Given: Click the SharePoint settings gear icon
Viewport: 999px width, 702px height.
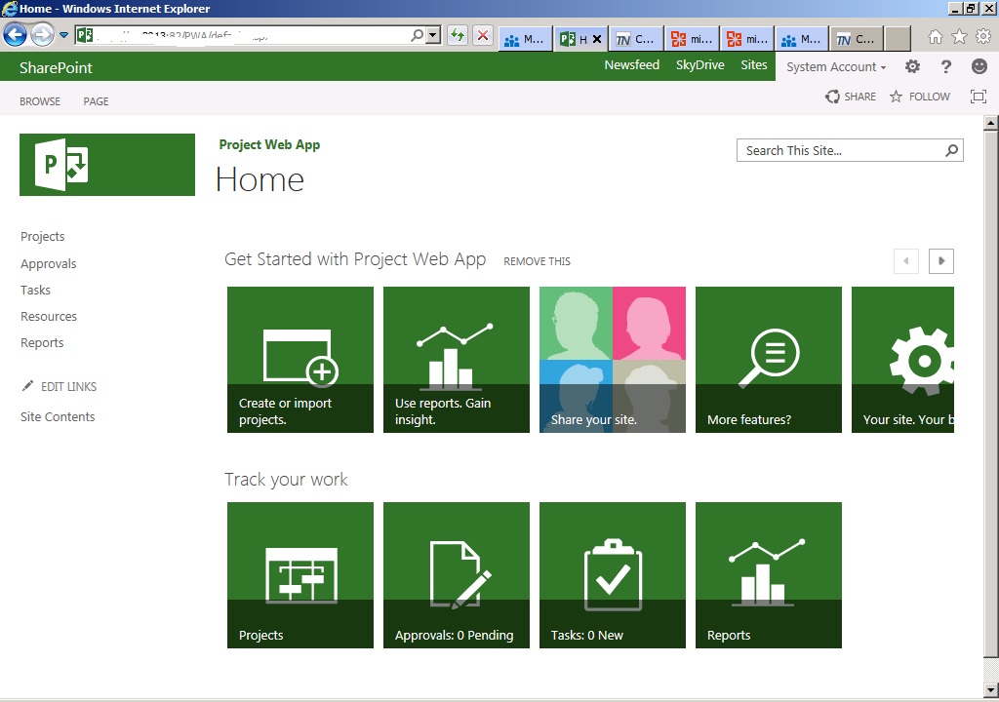Looking at the screenshot, I should point(912,66).
